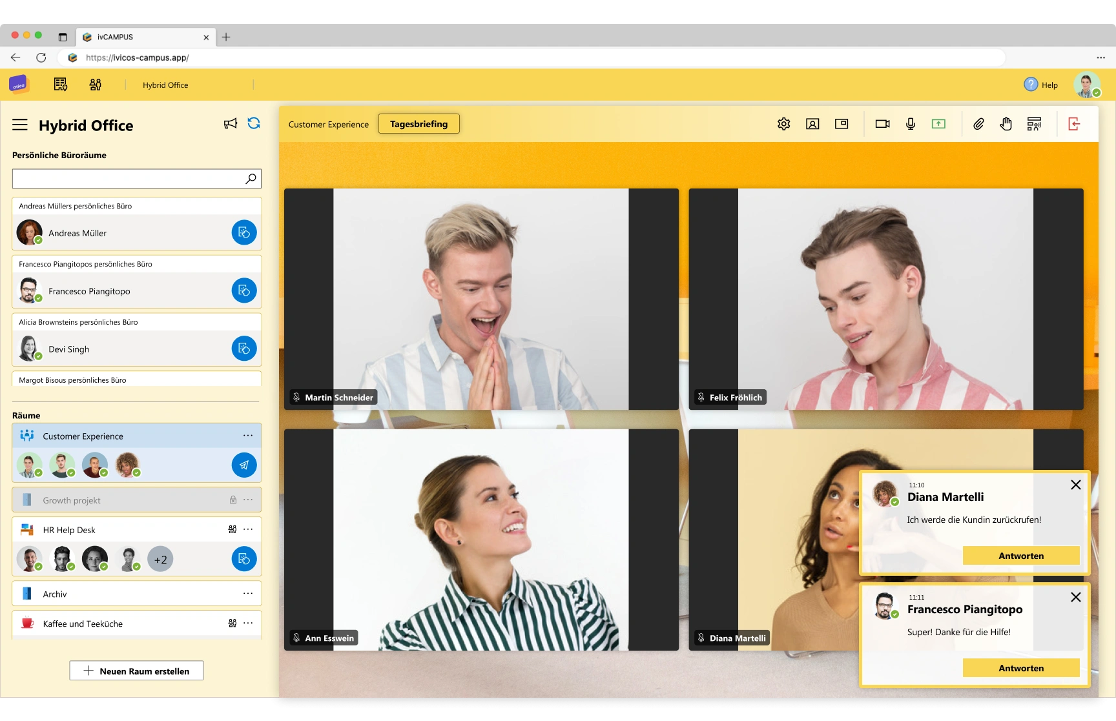Open attachments with the paperclip icon

pyautogui.click(x=978, y=124)
